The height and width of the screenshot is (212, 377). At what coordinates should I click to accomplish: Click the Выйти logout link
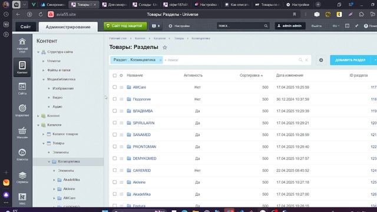316,26
